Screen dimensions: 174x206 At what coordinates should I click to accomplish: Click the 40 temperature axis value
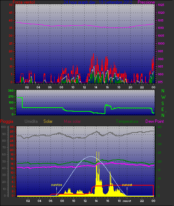click(x=160, y=127)
